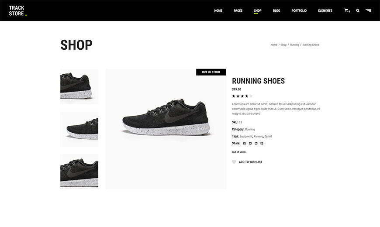Select the first shoe heel thumbnail
The width and height of the screenshot is (380, 227).
pyautogui.click(x=79, y=86)
